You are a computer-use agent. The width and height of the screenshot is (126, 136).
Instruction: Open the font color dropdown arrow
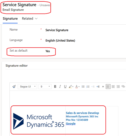pos(79,87)
